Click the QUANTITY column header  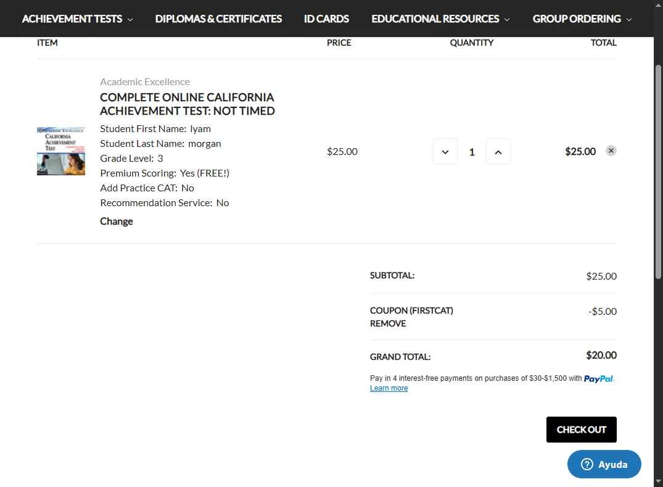(471, 43)
